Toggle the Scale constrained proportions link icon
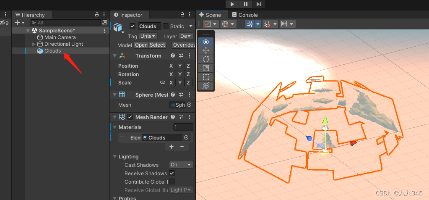The image size is (429, 200). point(163,82)
